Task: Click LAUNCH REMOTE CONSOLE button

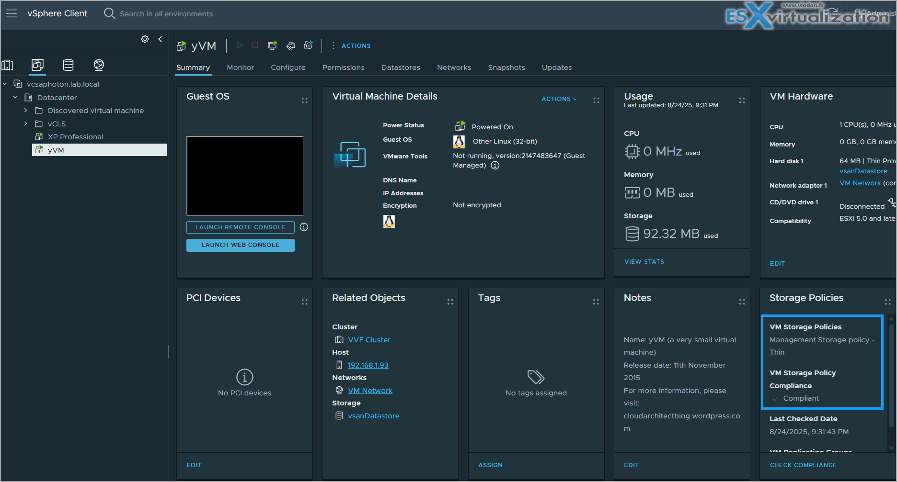Action: [241, 227]
